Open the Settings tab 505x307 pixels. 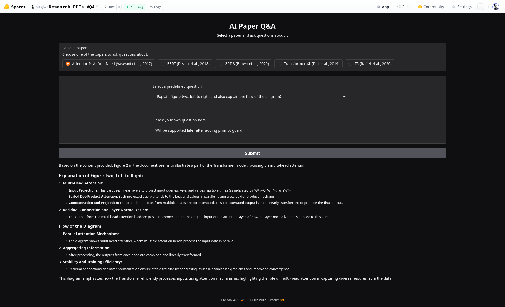click(x=462, y=7)
